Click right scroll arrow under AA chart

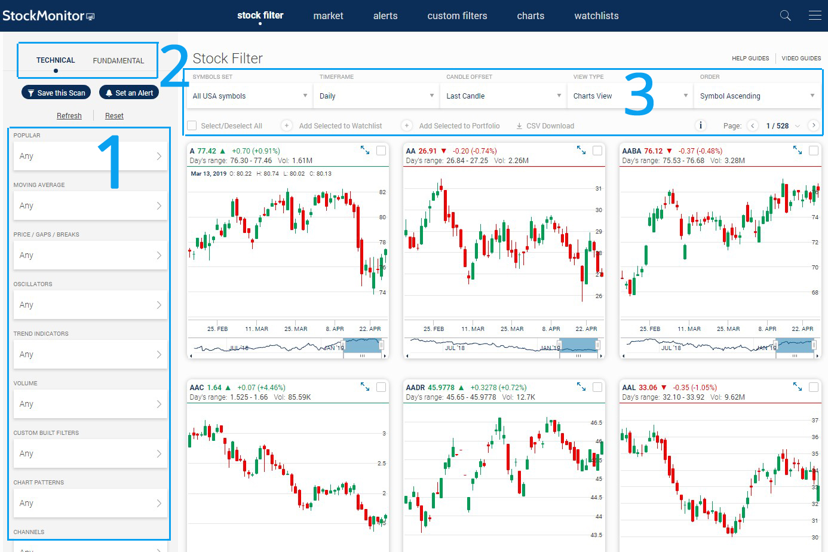coord(601,355)
